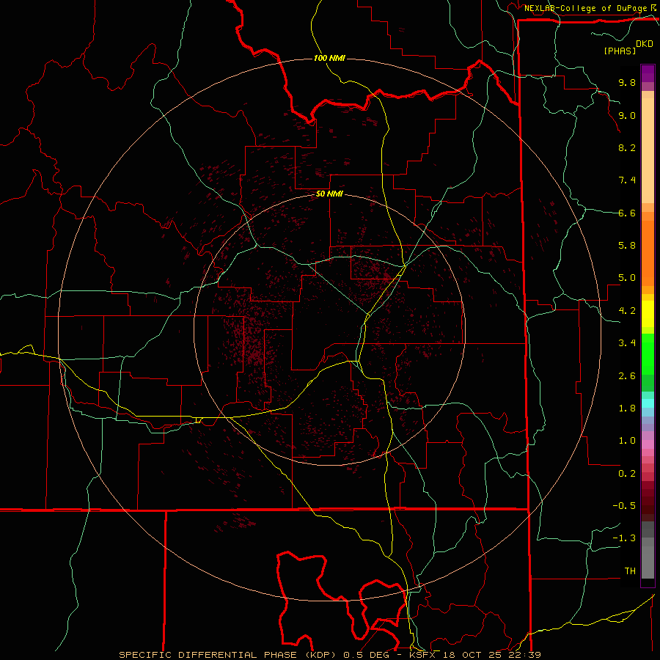Click the '100 NMI' range ring label
The width and height of the screenshot is (660, 660).
click(x=329, y=58)
